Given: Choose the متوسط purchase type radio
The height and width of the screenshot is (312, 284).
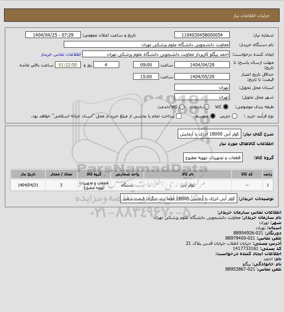Looking at the screenshot, I should pos(213,116).
